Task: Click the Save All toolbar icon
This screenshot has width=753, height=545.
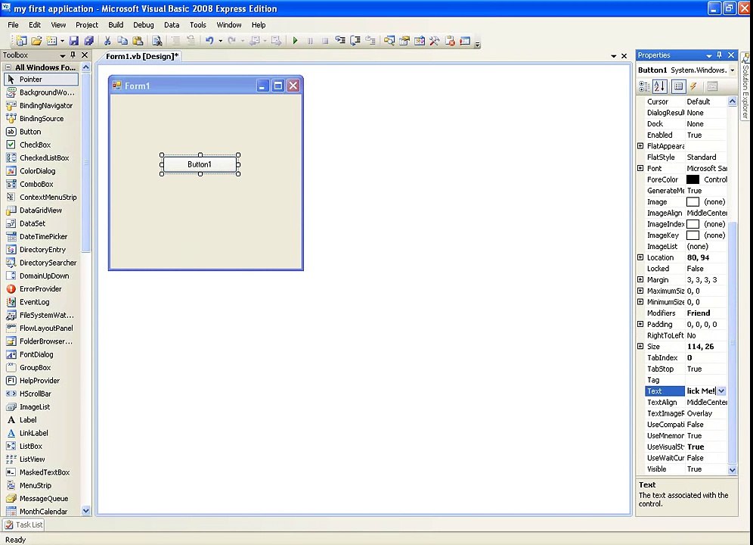Action: [x=89, y=41]
